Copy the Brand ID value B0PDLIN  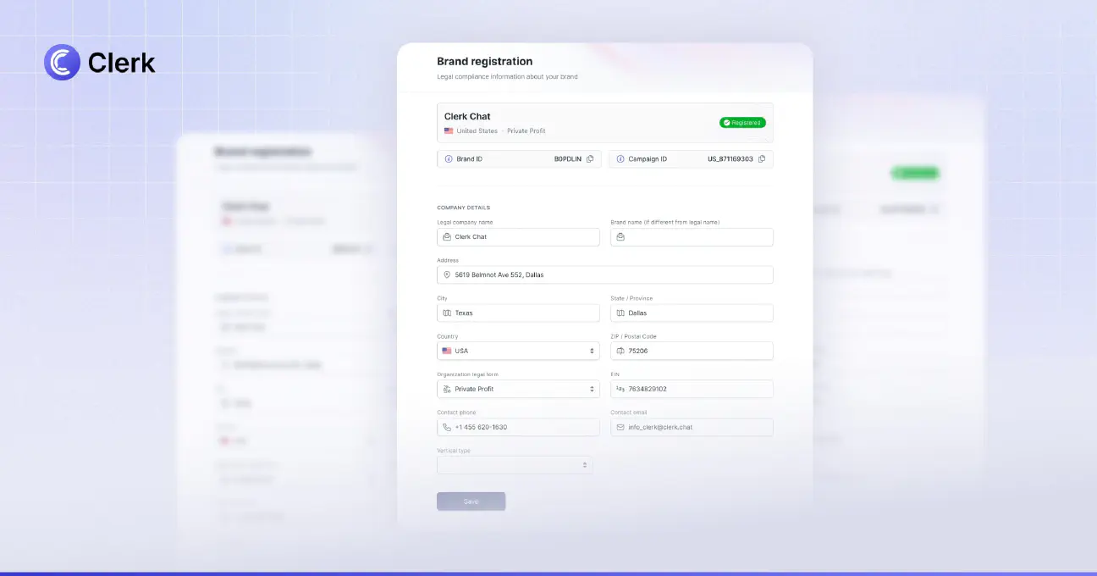tap(590, 159)
